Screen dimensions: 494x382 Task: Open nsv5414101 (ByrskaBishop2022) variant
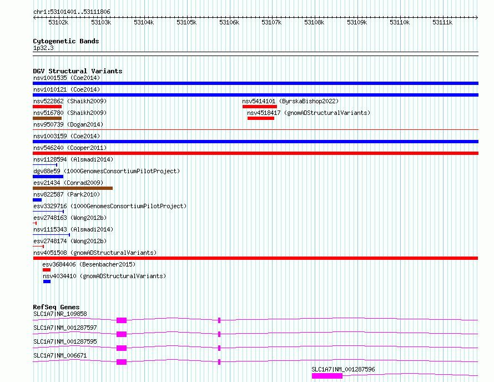(x=290, y=101)
